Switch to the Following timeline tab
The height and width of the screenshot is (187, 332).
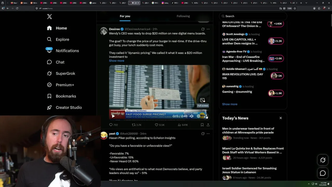click(x=183, y=16)
